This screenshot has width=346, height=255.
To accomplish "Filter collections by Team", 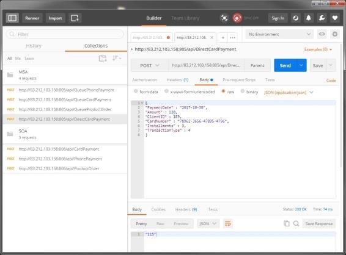I will click(29, 59).
